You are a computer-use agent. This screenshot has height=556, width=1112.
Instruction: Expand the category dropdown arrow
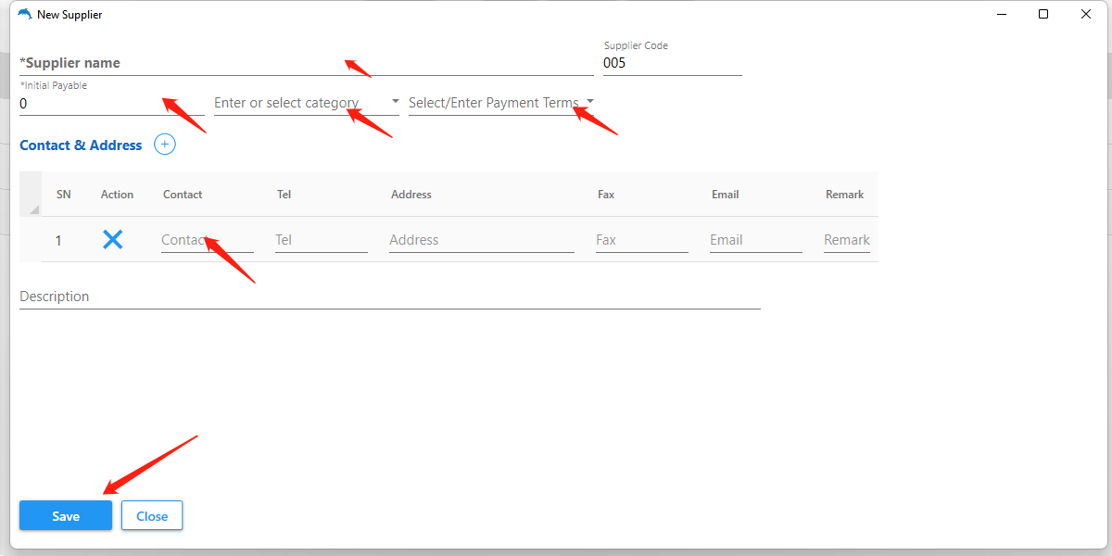[x=396, y=102]
